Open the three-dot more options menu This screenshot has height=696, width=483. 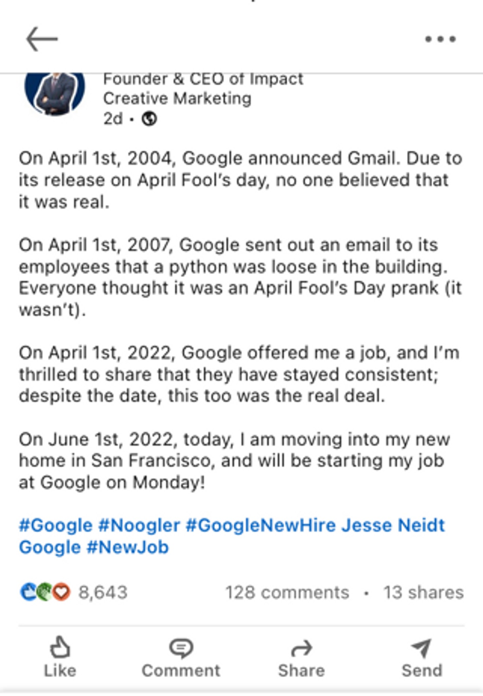pos(440,39)
